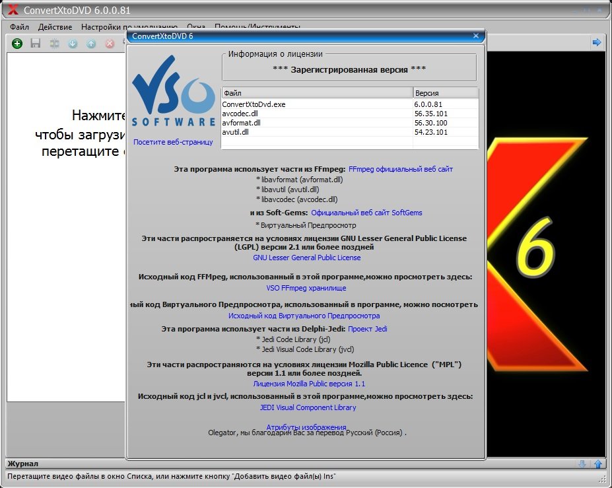
Task: Click the * libavutil (avutil.dll) line
Action: tap(287, 190)
